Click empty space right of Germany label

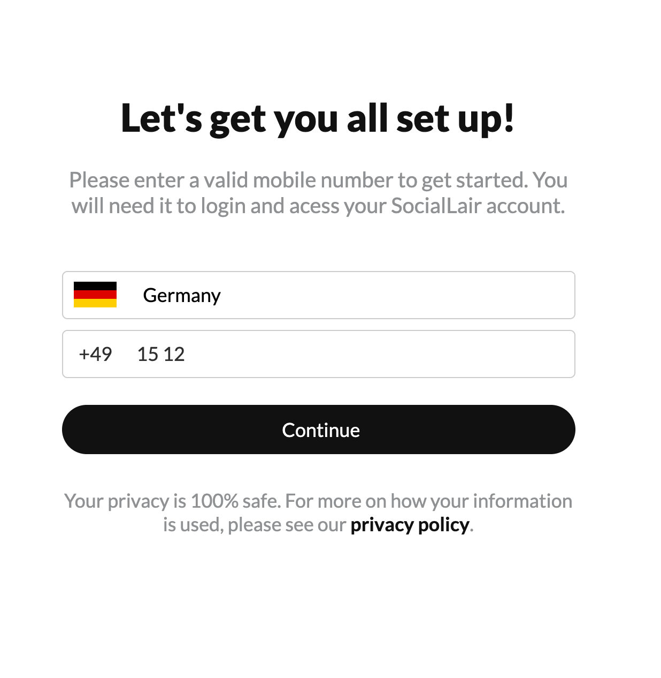(396, 295)
